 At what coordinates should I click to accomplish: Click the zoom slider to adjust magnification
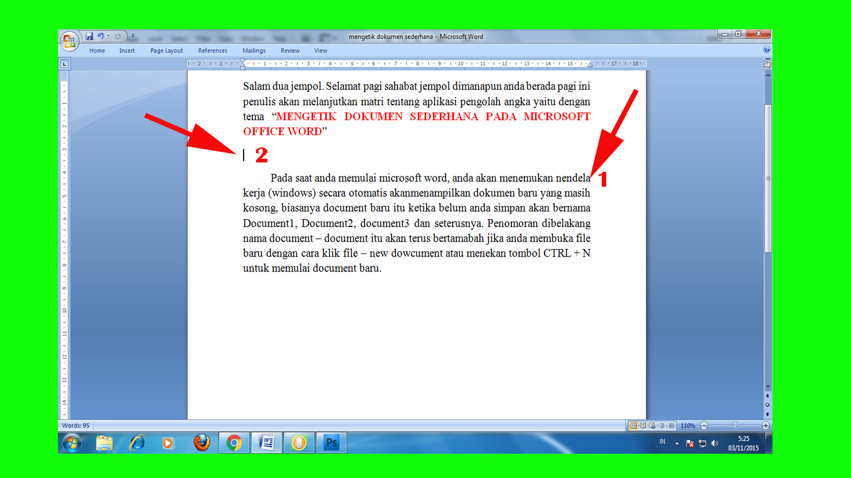(x=735, y=425)
